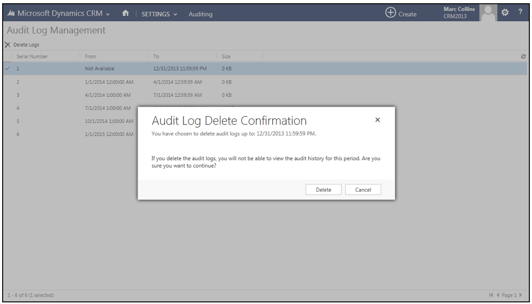Click the 10/1/2014 1:00:00 AM From cell

pos(109,121)
